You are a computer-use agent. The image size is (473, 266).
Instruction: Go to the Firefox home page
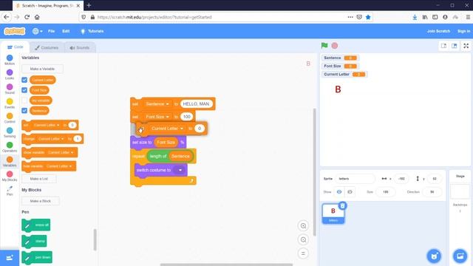coord(37,17)
